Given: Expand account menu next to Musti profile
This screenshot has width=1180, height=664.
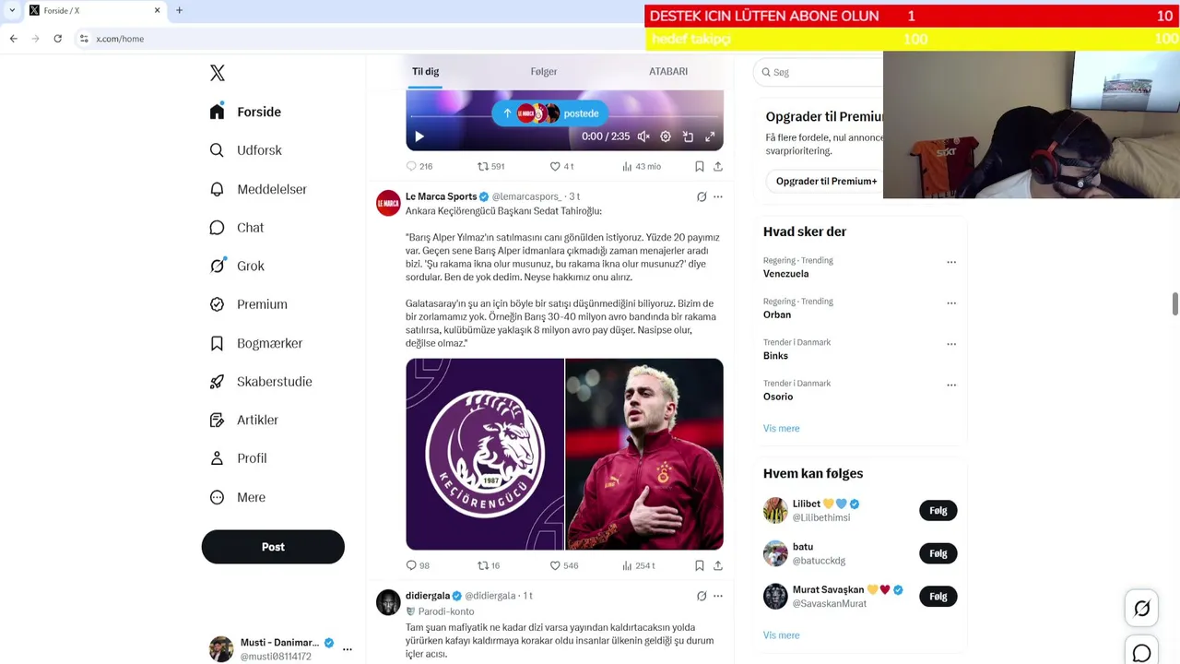Looking at the screenshot, I should click(x=348, y=649).
